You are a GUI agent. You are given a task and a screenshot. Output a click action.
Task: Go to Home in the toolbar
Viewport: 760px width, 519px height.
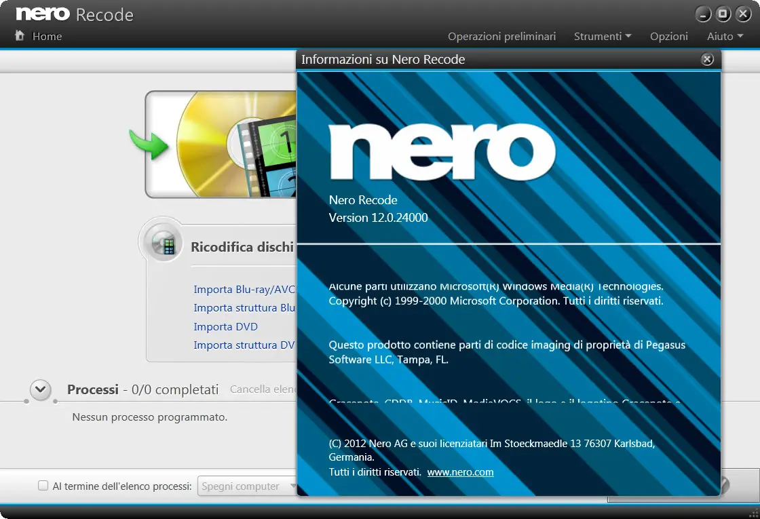(x=47, y=37)
